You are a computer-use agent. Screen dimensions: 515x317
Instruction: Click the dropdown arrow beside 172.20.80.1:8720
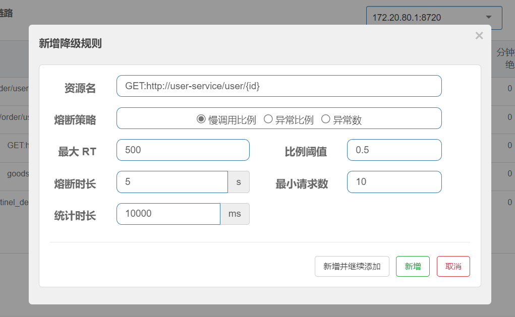point(488,18)
